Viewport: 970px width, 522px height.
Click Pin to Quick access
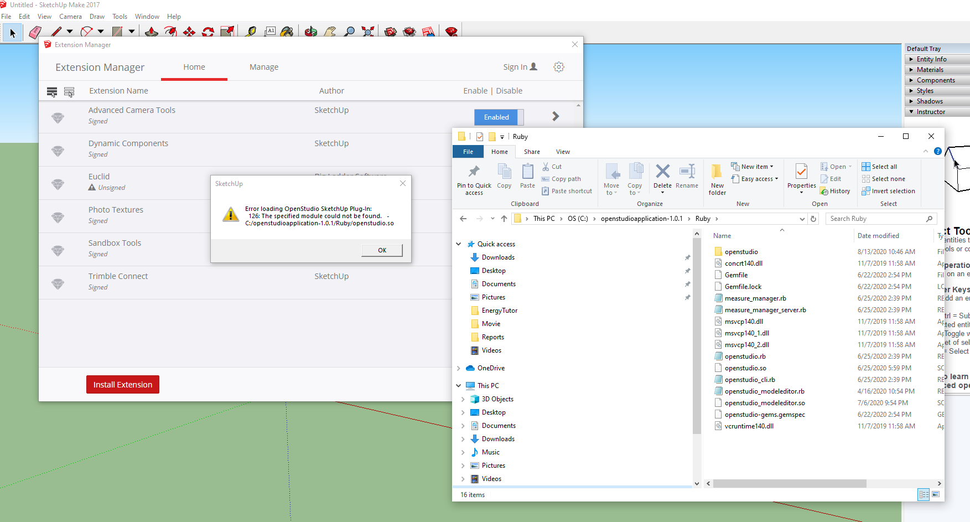[x=474, y=180]
